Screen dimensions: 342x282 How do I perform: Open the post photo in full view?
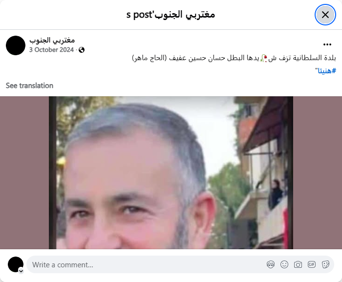click(171, 173)
